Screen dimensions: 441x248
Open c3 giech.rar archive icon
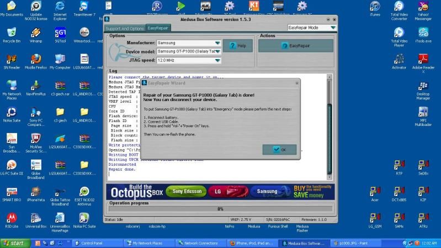60,88
